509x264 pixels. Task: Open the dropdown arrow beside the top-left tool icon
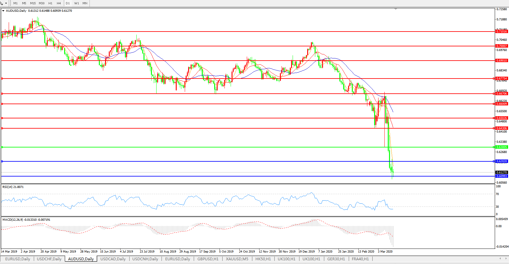[5, 3]
